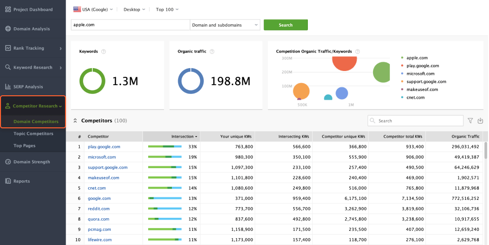Click the Keywords help icon
The width and height of the screenshot is (489, 245).
(x=103, y=52)
